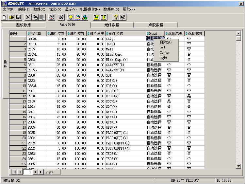Print using the printer toolbar icon
This screenshot has height=184, width=245.
click(x=51, y=17)
